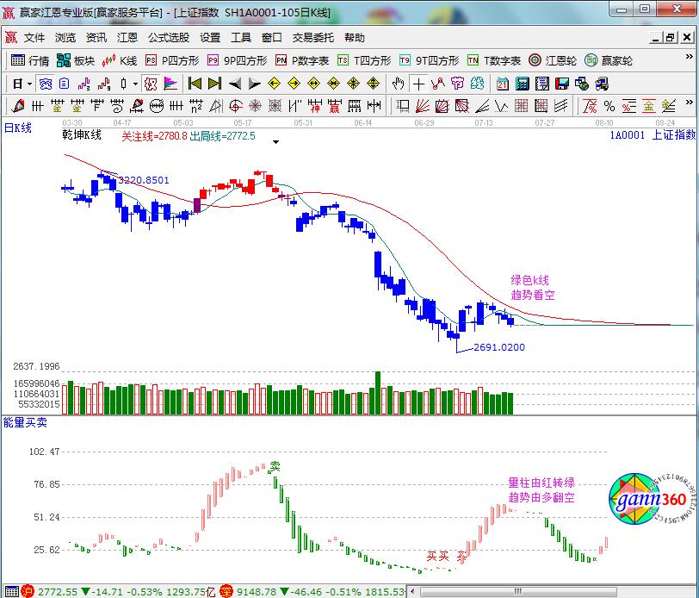
Task: Select the hand pan tool
Action: pyautogui.click(x=398, y=84)
